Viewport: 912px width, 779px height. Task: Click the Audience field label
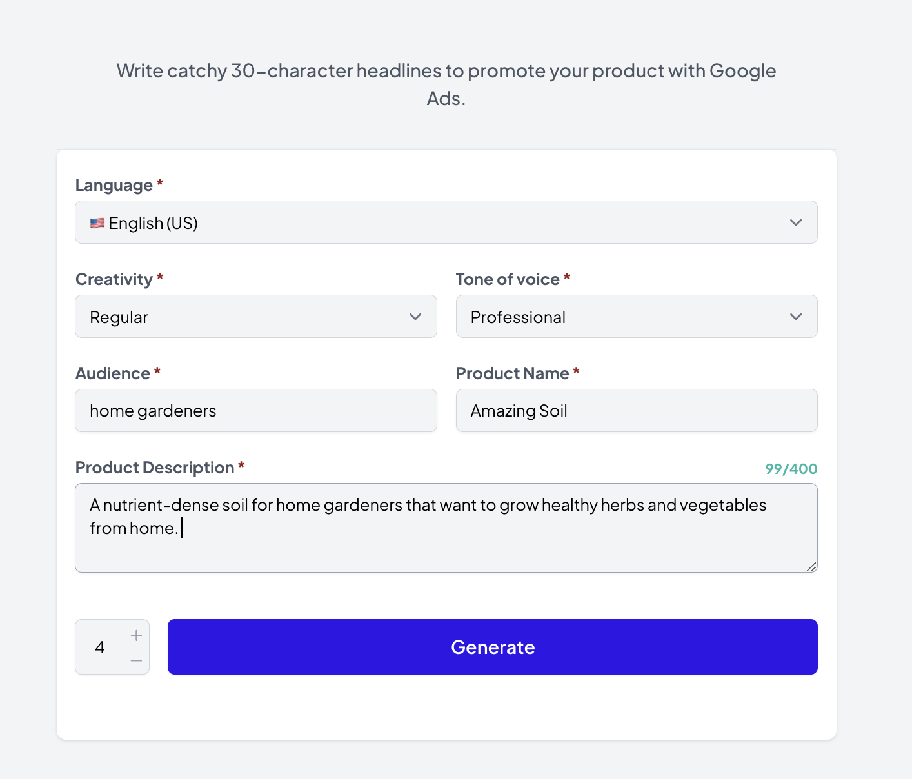click(x=113, y=373)
